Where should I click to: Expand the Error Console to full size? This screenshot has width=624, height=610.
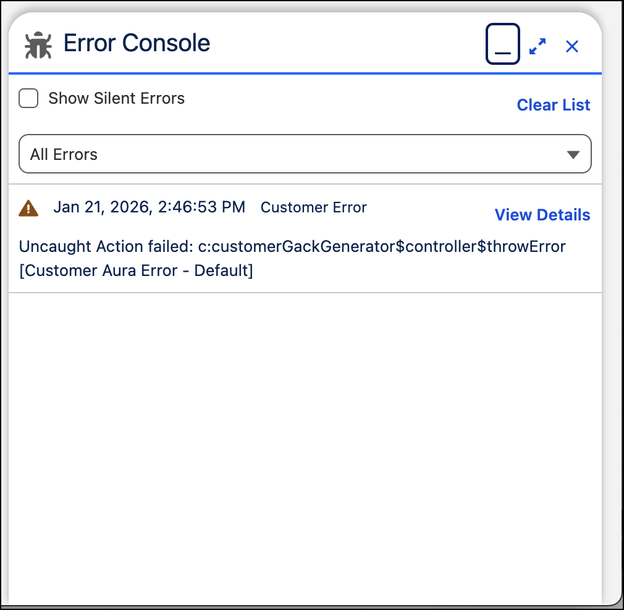tap(538, 46)
